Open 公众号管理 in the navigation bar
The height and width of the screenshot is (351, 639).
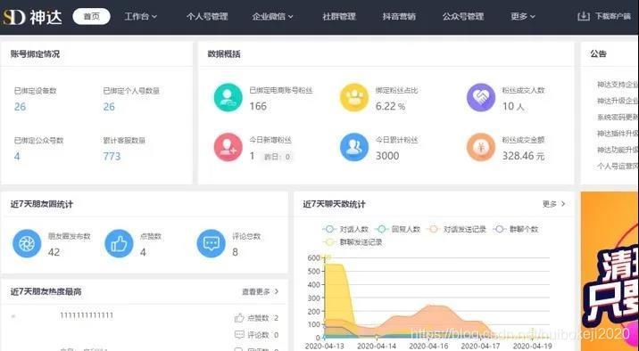463,17
